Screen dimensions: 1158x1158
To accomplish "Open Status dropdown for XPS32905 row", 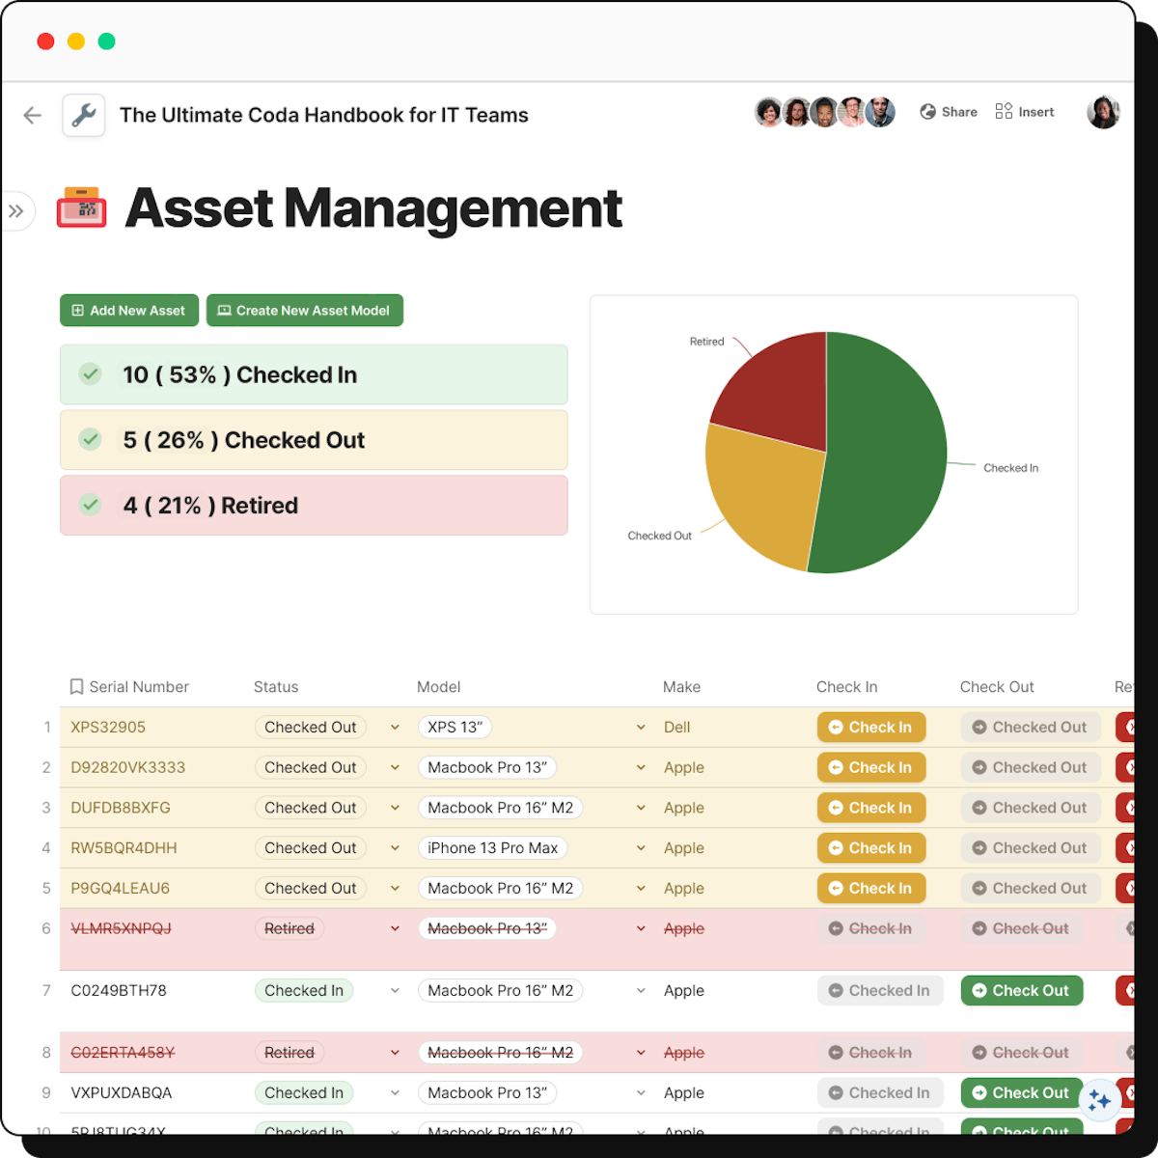I will [x=395, y=728].
